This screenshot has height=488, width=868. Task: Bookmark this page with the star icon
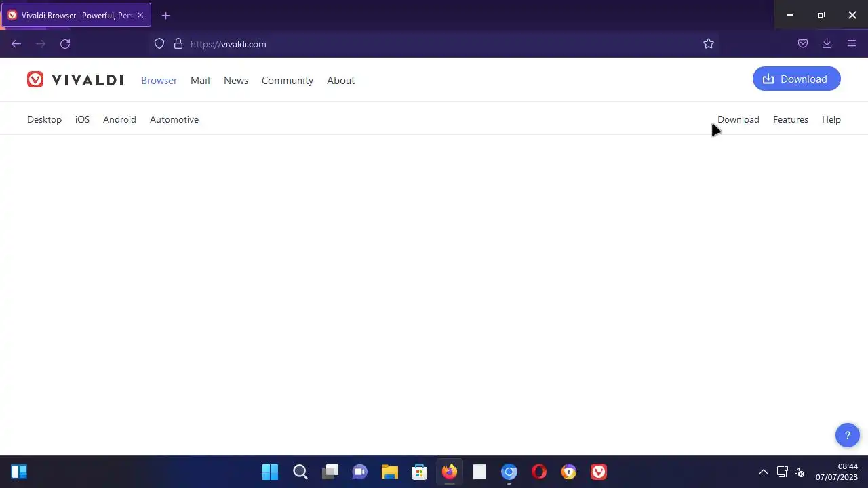[709, 44]
